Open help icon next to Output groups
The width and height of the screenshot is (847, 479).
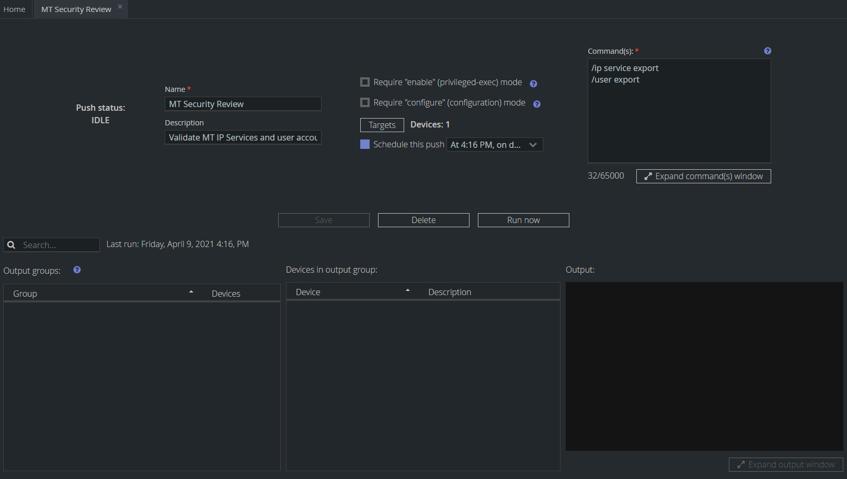[x=77, y=270]
